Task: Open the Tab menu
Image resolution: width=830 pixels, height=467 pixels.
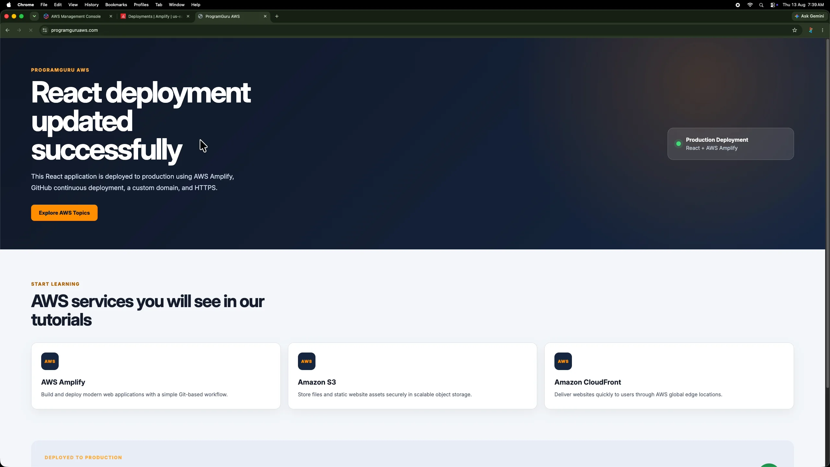Action: pyautogui.click(x=159, y=5)
